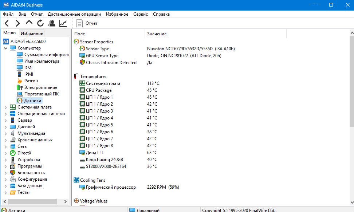Viewport: 354px width, 212px height.
Task: Refresh the sensor data
Action: tap(40, 23)
